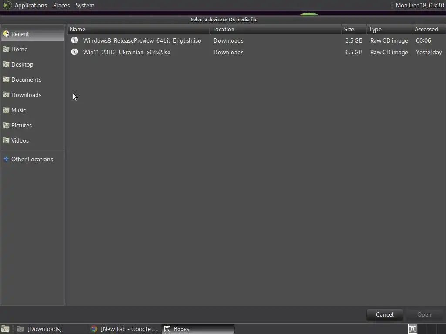Sort files by Type column header
Image resolution: width=446 pixels, height=334 pixels.
pos(389,29)
